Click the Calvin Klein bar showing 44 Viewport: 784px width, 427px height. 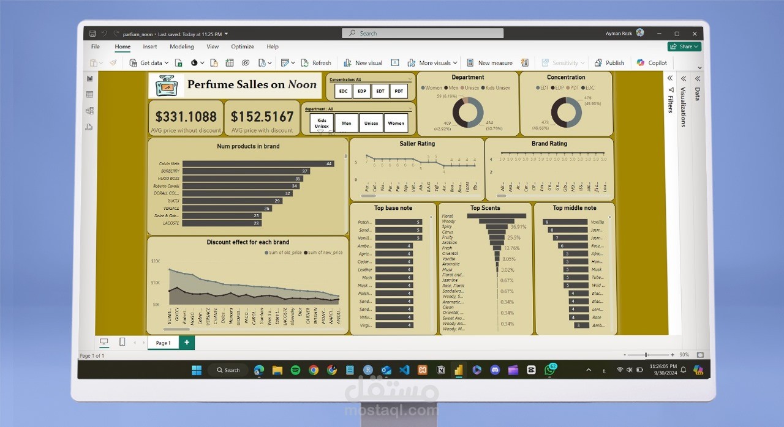pyautogui.click(x=258, y=163)
